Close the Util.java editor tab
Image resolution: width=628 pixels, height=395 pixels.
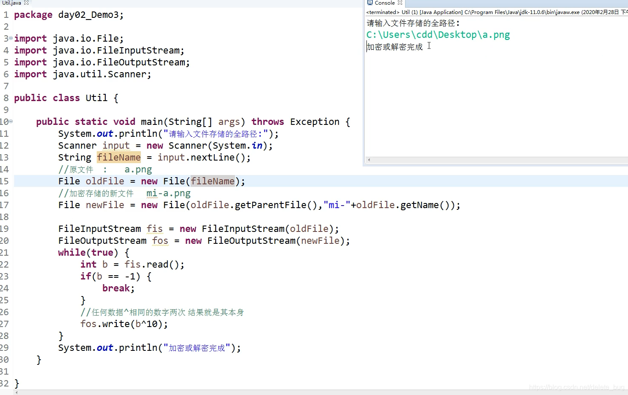coord(26,3)
